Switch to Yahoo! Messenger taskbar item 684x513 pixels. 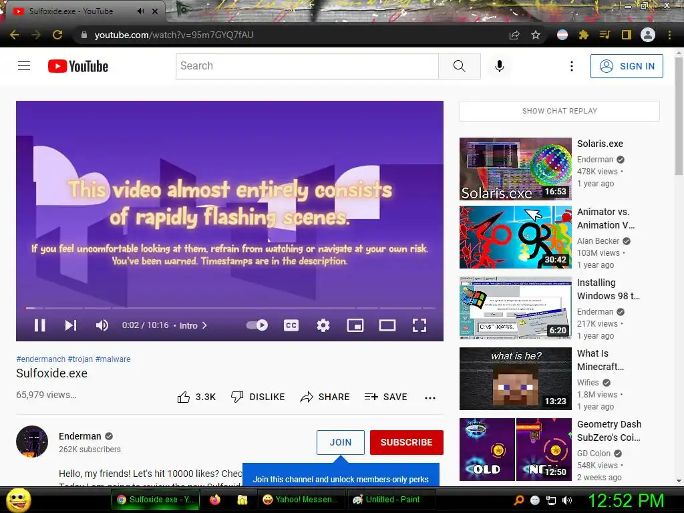pyautogui.click(x=301, y=500)
